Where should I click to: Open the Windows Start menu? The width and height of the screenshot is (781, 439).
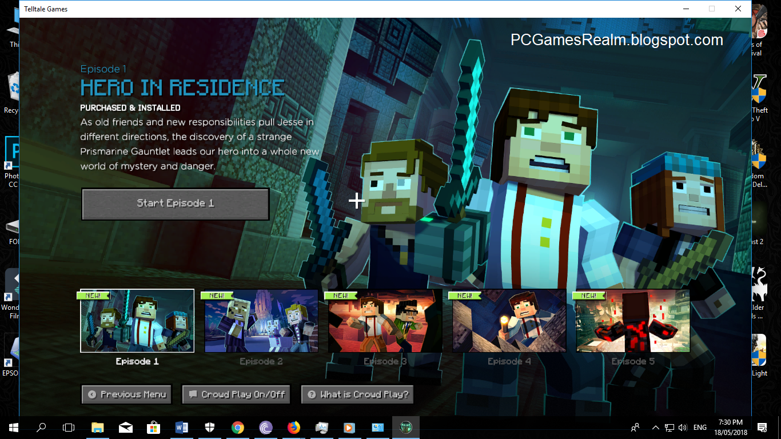coord(14,427)
